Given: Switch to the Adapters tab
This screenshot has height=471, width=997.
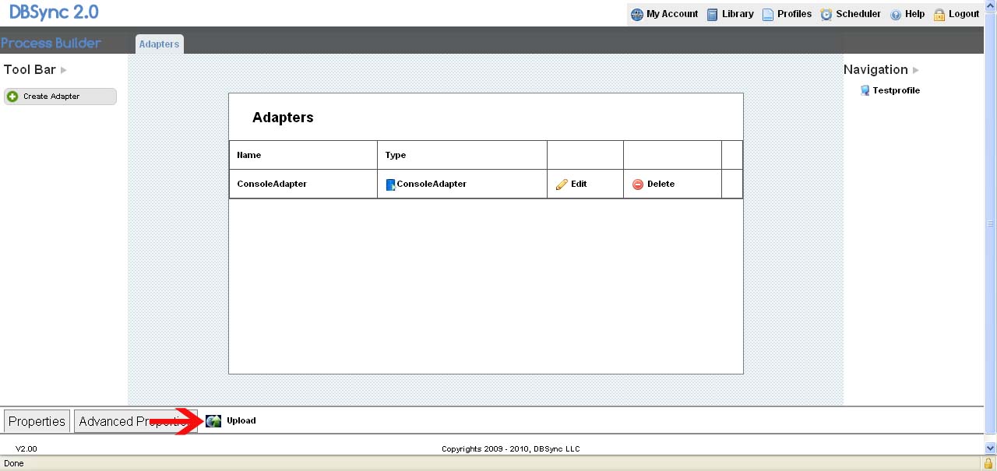Looking at the screenshot, I should tap(159, 44).
